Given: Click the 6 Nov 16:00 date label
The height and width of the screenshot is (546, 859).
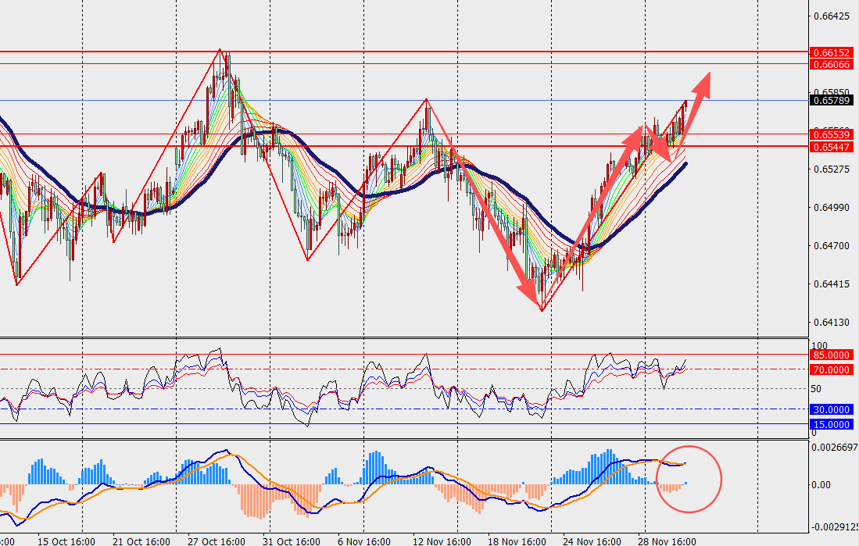Looking at the screenshot, I should pos(366,541).
